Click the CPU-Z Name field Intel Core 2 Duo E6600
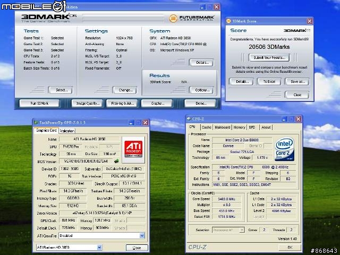 (242, 140)
